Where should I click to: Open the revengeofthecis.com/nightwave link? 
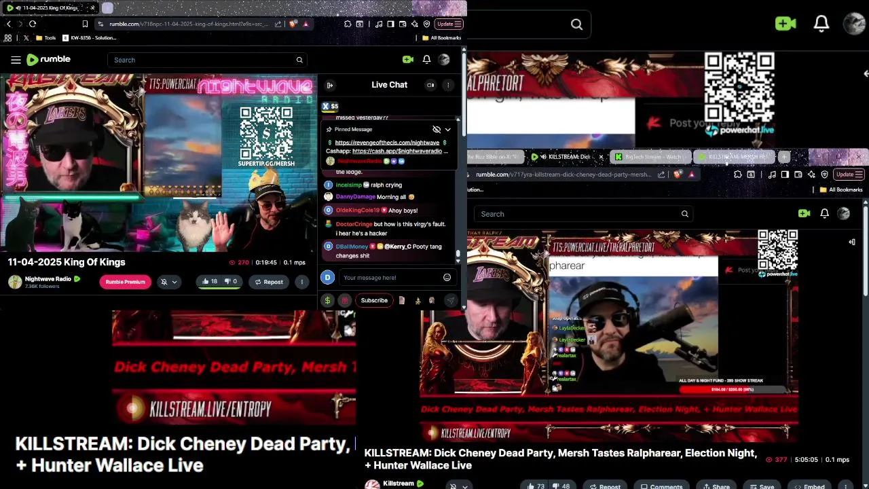pyautogui.click(x=387, y=143)
